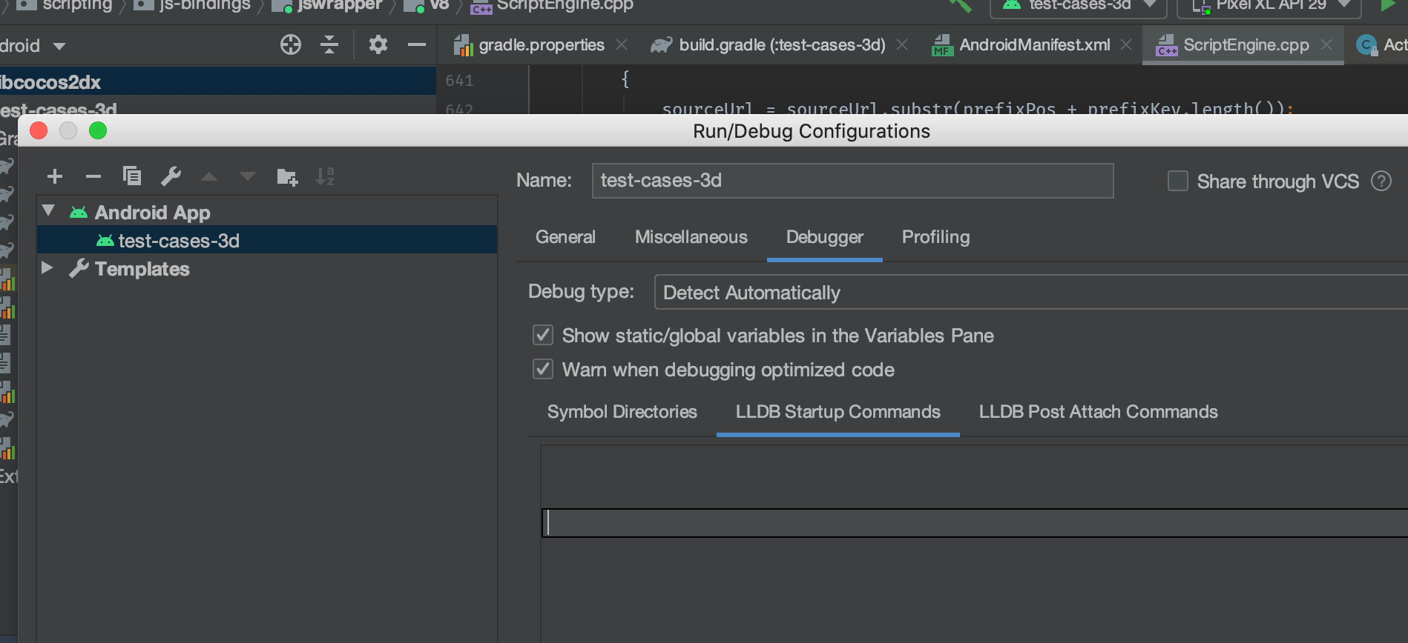Viewport: 1408px width, 643px height.
Task: Open Debug type dropdown
Action: coord(1031,292)
